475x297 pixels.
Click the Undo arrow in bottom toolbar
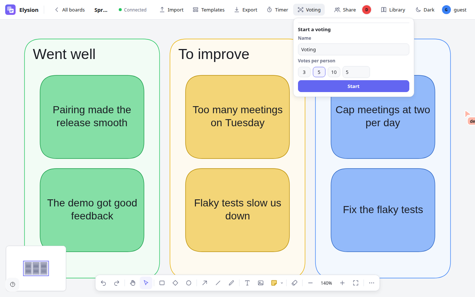pos(103,283)
